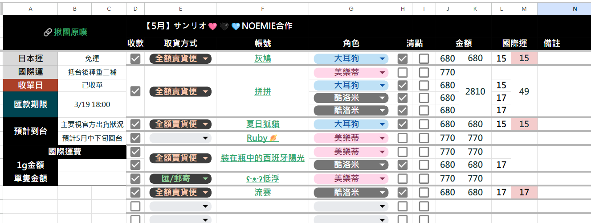This screenshot has width=591, height=223.
Task: Open the Ruby account link
Action: [262, 138]
